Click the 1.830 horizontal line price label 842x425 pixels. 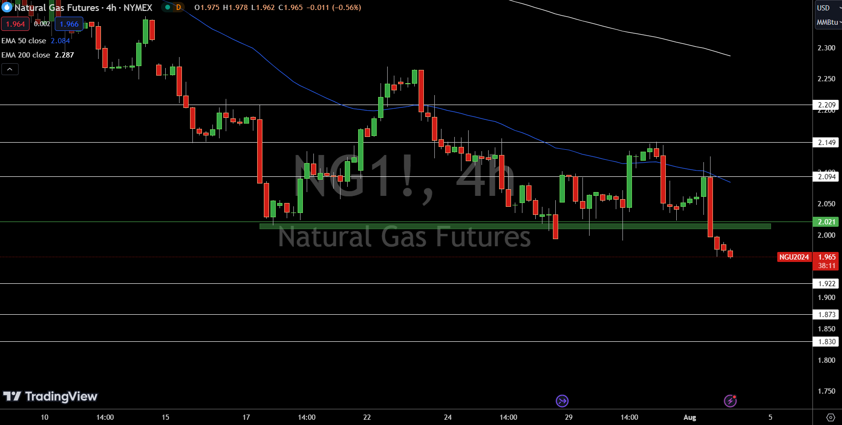826,342
